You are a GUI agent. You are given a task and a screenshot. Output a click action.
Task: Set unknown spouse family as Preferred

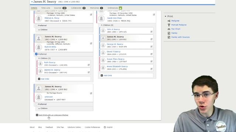coord(36,104)
